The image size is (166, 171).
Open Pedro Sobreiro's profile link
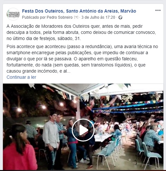click(60, 17)
